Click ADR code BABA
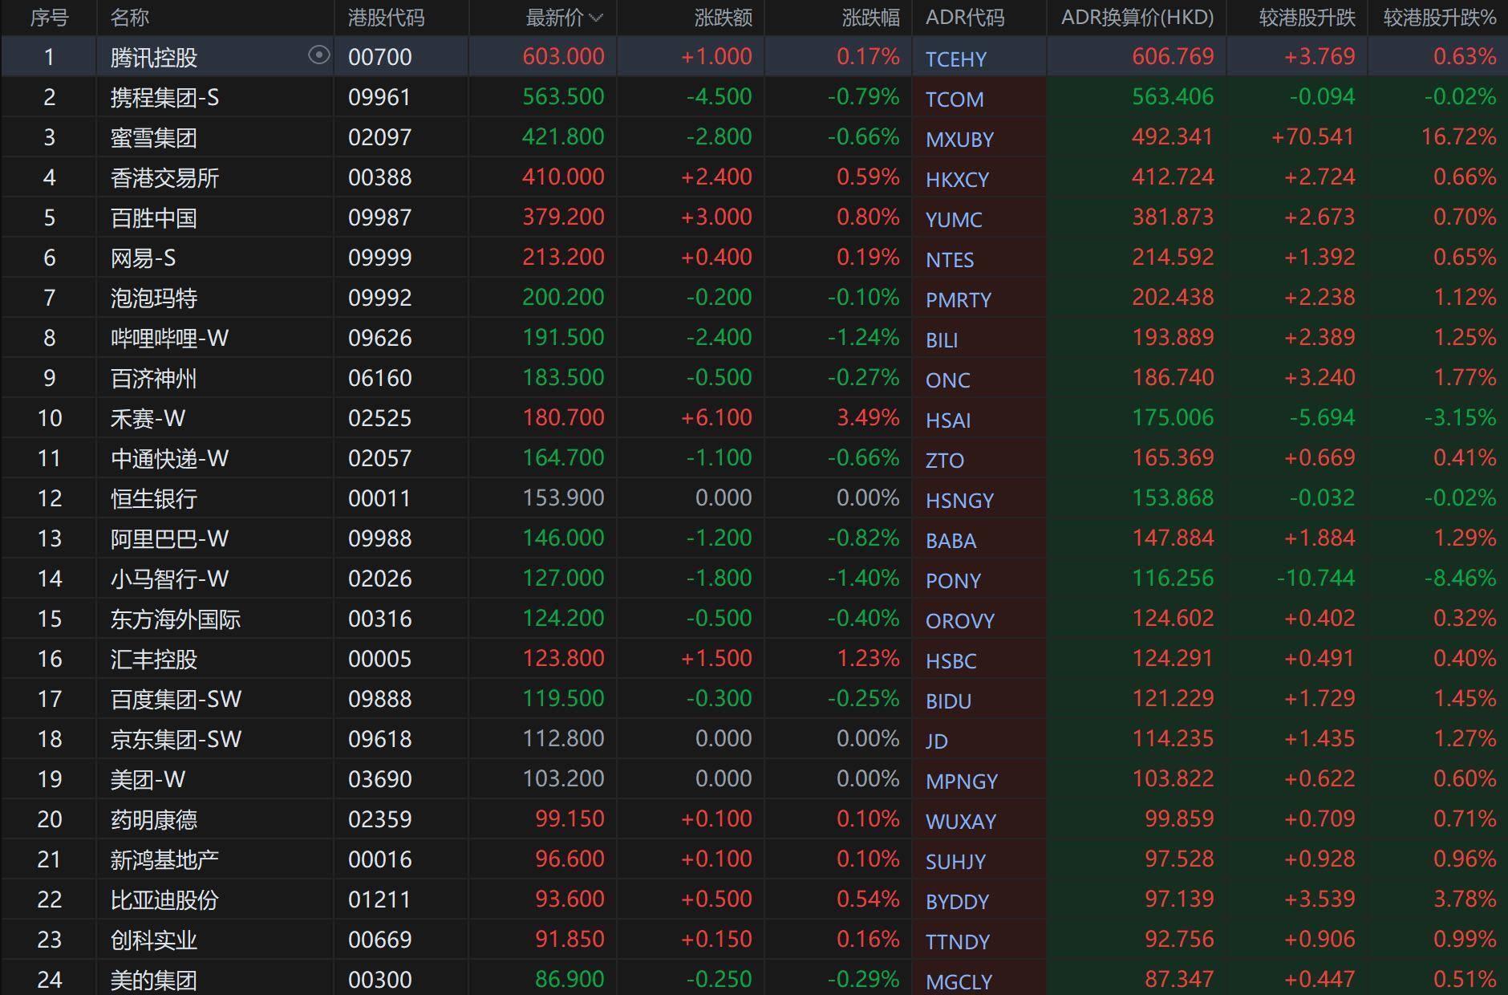This screenshot has height=995, width=1508. click(951, 540)
